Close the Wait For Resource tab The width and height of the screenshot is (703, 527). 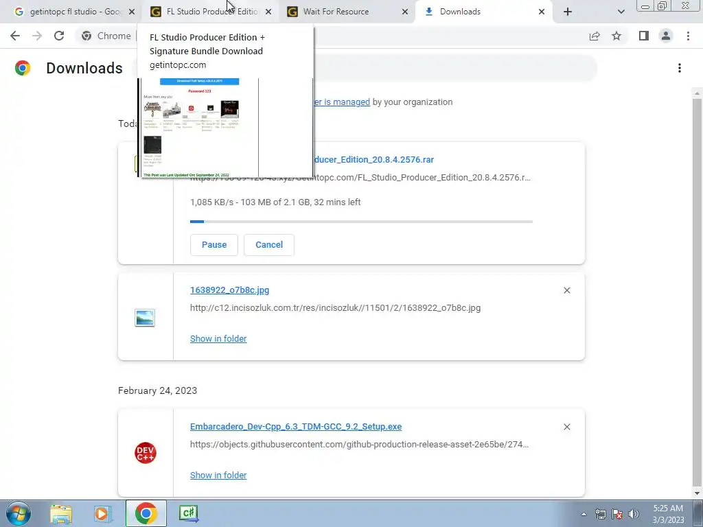click(x=405, y=12)
